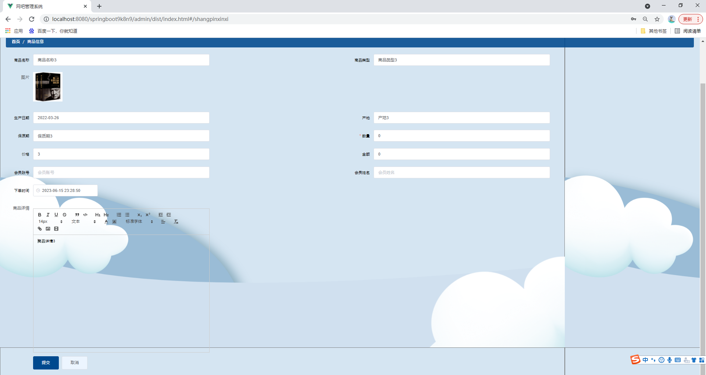This screenshot has height=375, width=706.
Task: Focus the 产地 input field
Action: (x=462, y=118)
